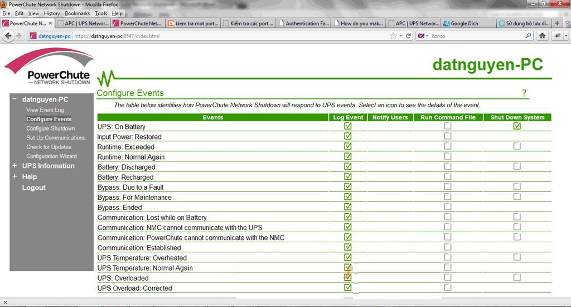Screen dimensions: 571x307
Task: Click Check for Updates link
Action: tap(49, 147)
